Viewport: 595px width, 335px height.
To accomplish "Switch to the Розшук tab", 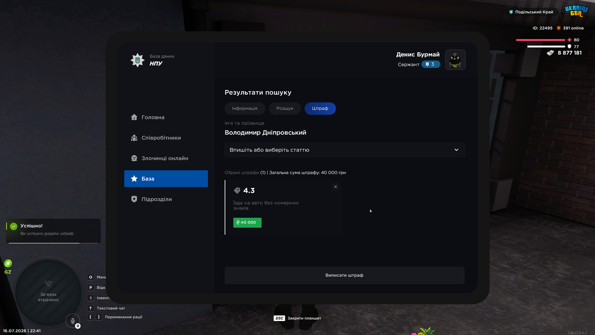I will point(285,108).
